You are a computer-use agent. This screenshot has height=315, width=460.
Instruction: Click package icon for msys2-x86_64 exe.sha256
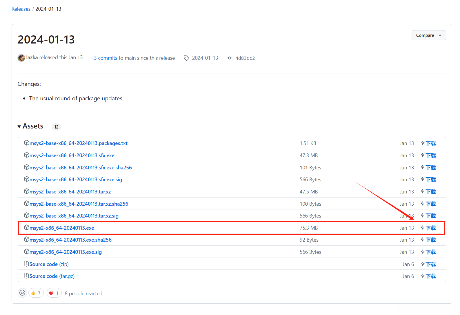(26, 239)
